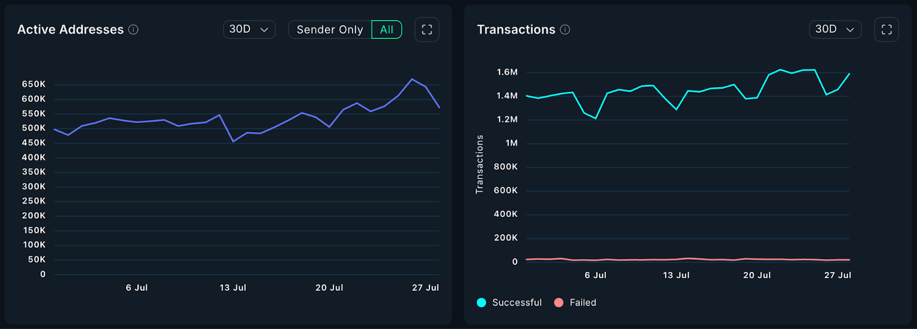Click 27 Jul label on Active Addresses axis
This screenshot has height=329, width=917.
pos(425,288)
